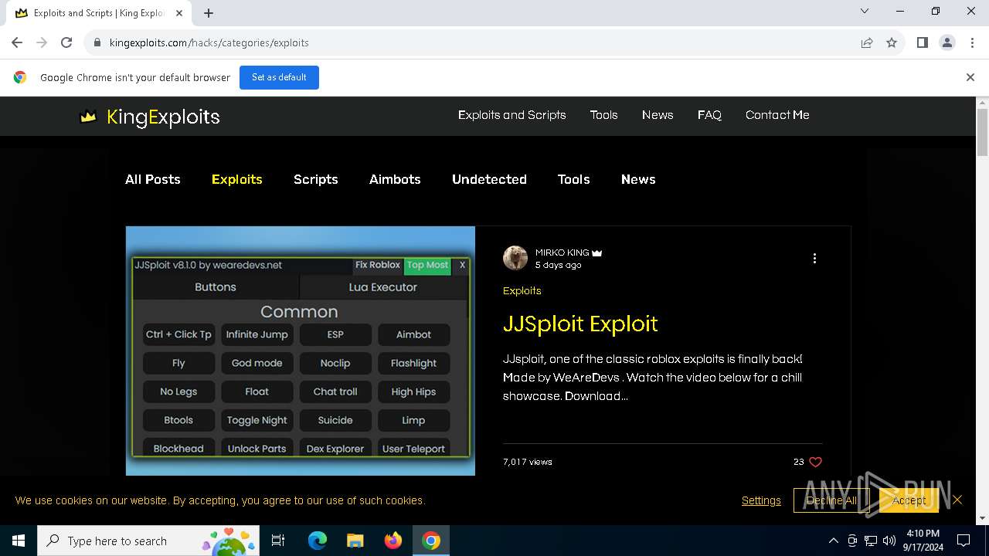Open the News header menu item

(x=658, y=115)
